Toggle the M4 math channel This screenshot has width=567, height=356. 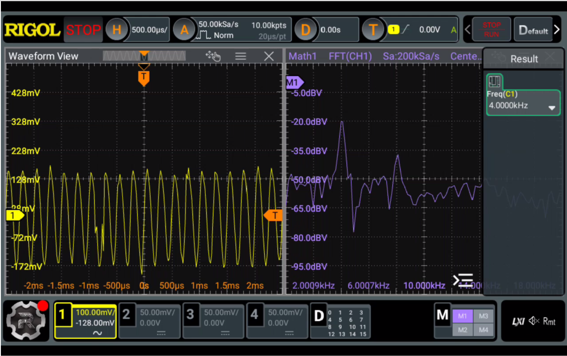484,330
